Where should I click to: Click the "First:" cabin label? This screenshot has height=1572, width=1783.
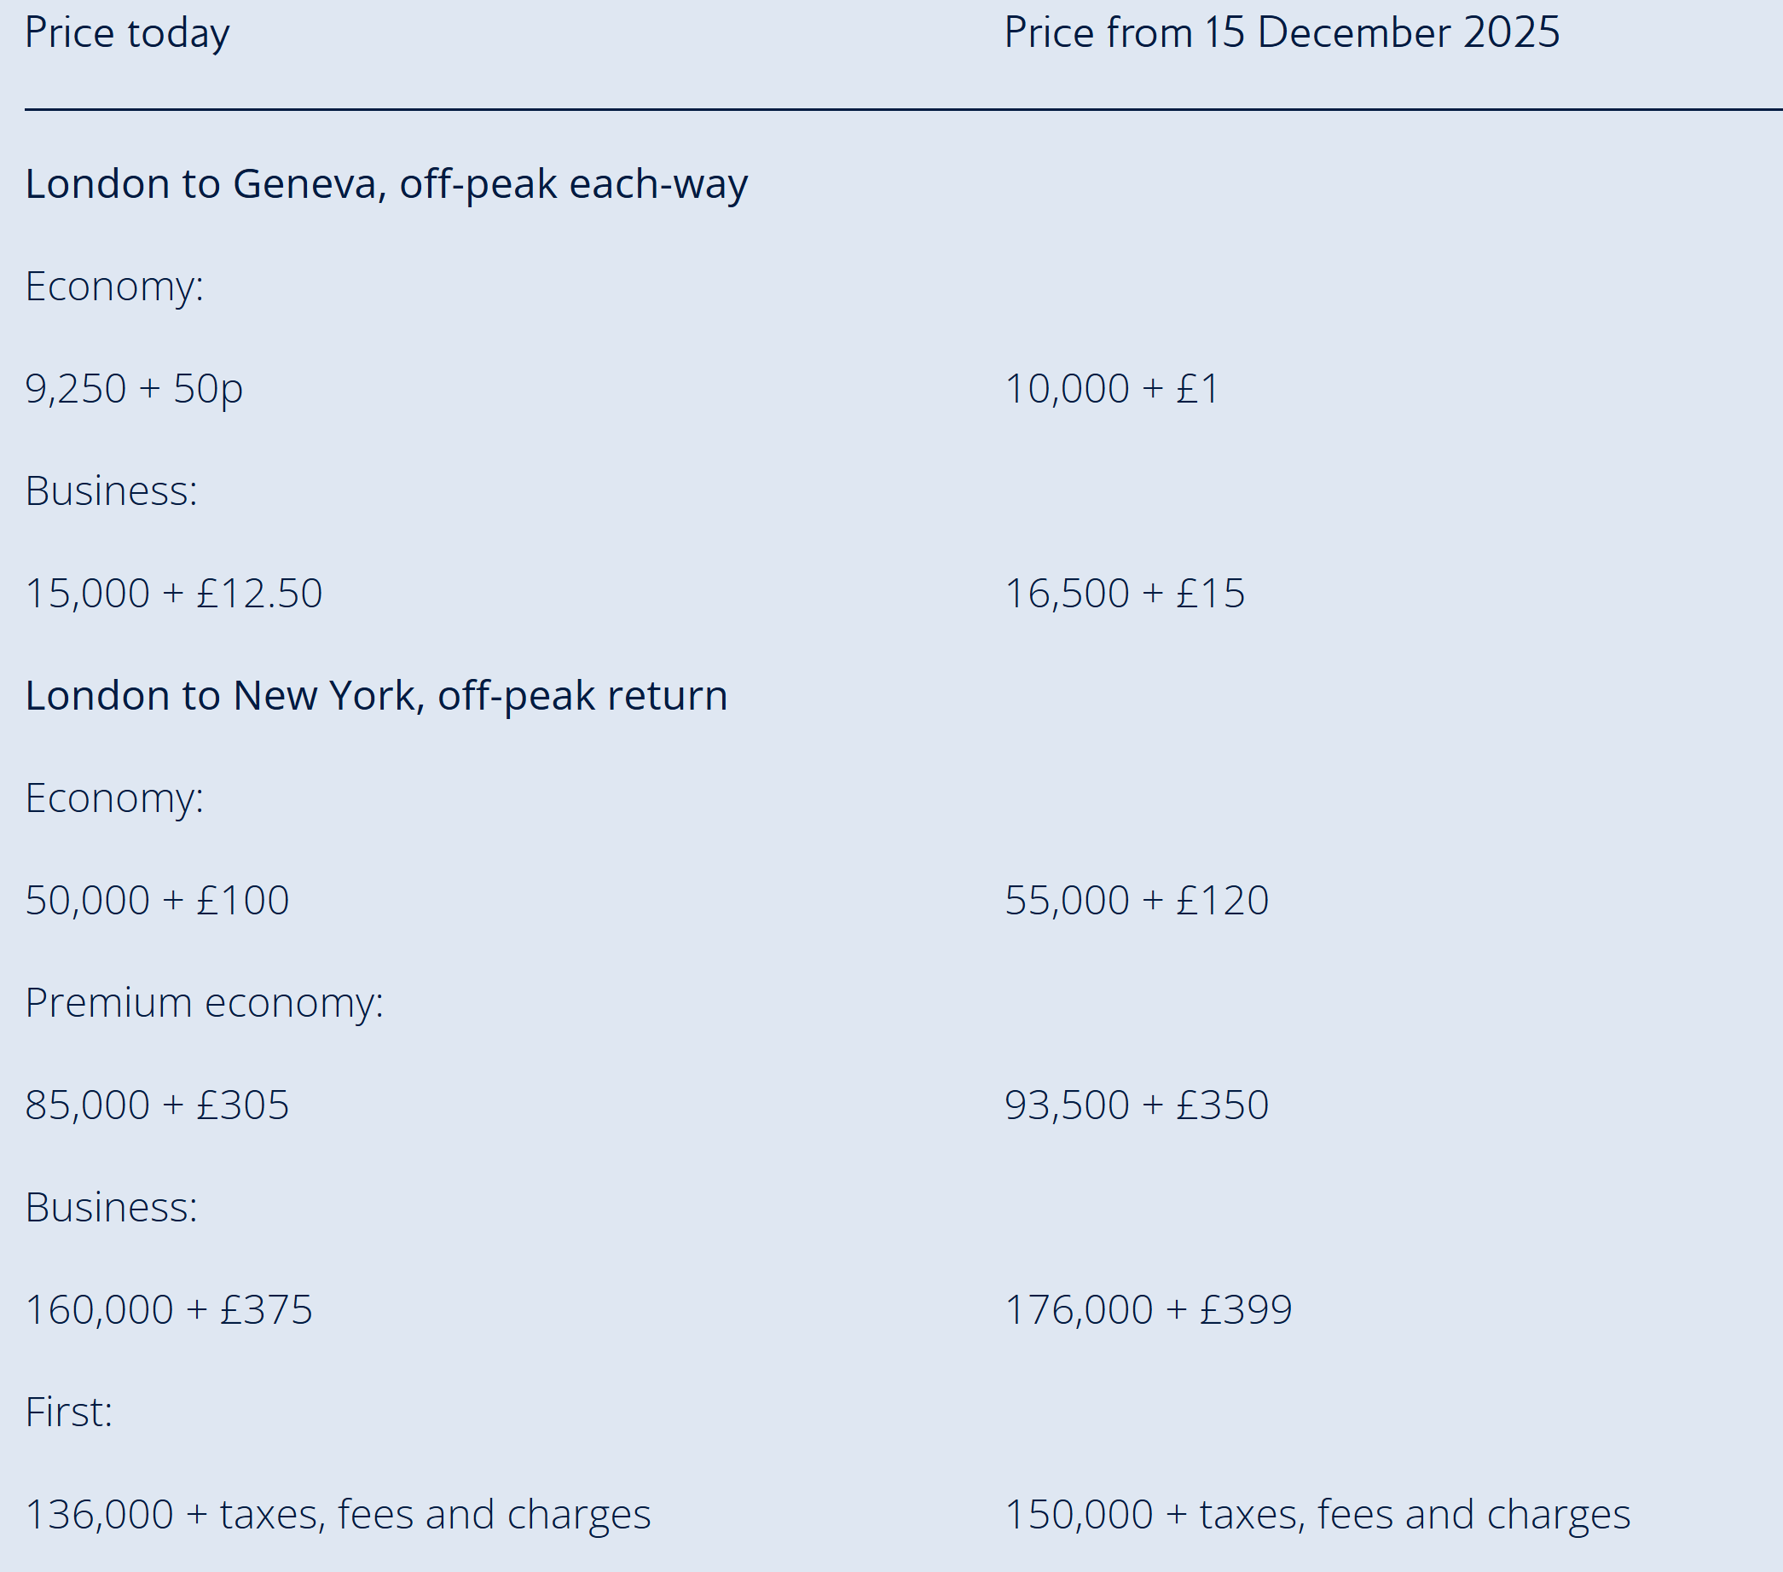[x=69, y=1412]
